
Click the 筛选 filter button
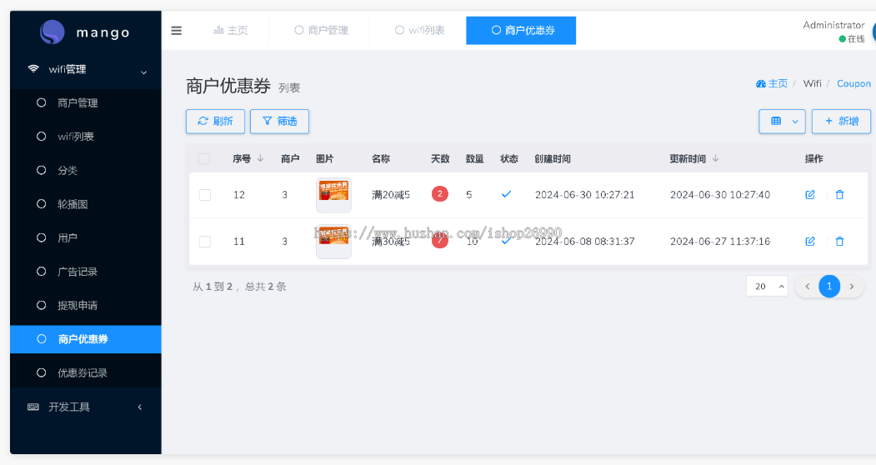(279, 122)
